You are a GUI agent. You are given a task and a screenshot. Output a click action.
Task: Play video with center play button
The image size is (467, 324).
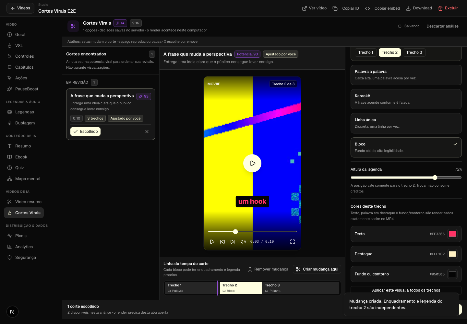pos(252,163)
